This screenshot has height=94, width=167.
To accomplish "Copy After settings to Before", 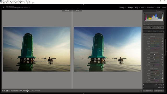I will coord(24,91).
